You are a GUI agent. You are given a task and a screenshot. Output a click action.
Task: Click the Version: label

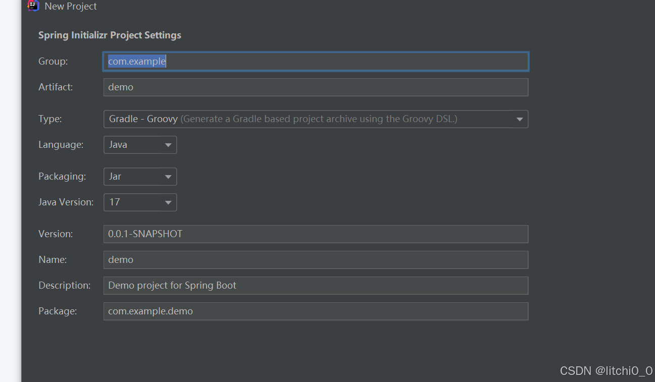click(56, 234)
